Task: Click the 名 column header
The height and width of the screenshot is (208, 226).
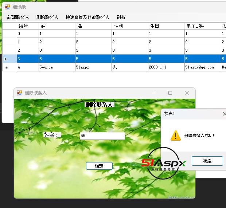Action: (x=93, y=26)
